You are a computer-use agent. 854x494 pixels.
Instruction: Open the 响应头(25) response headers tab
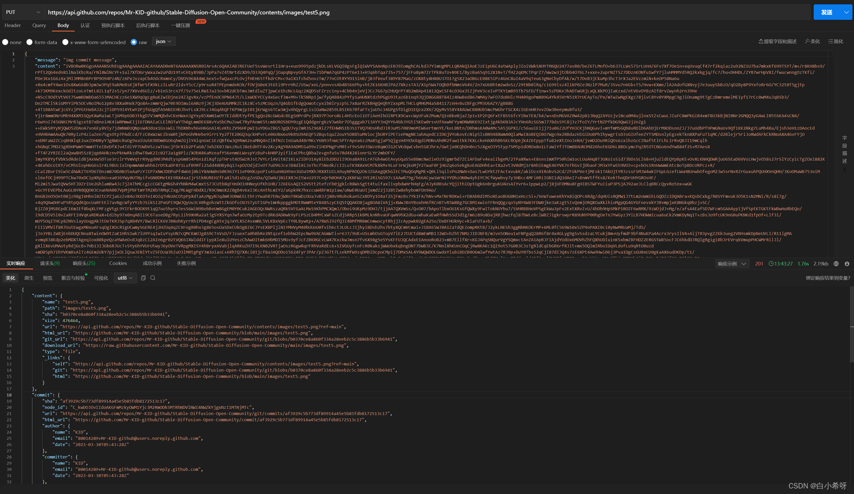(x=84, y=263)
